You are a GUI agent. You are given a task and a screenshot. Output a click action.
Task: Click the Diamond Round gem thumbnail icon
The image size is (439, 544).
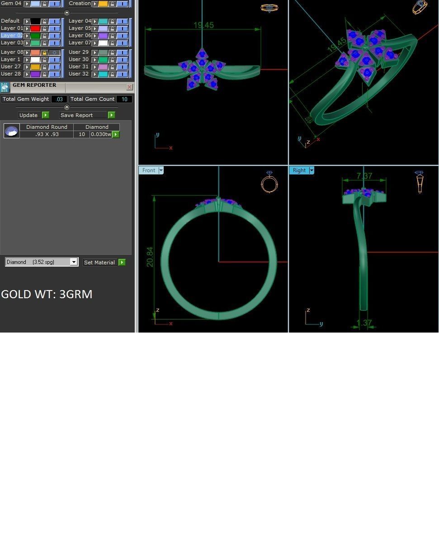(12, 131)
